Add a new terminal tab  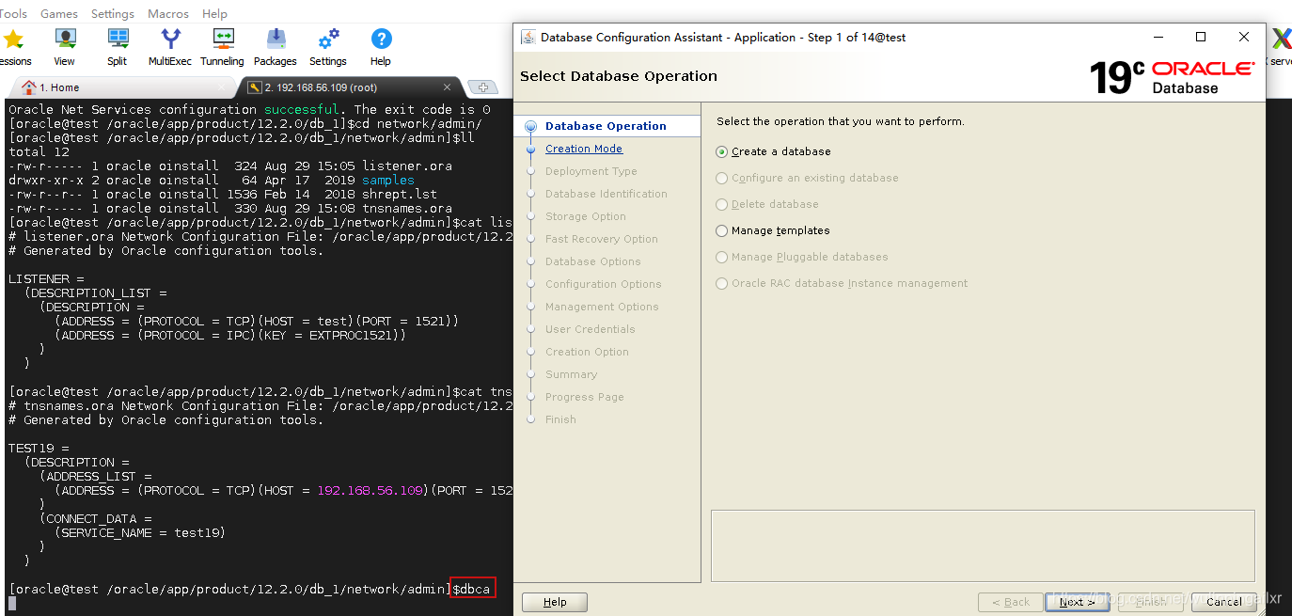point(482,87)
